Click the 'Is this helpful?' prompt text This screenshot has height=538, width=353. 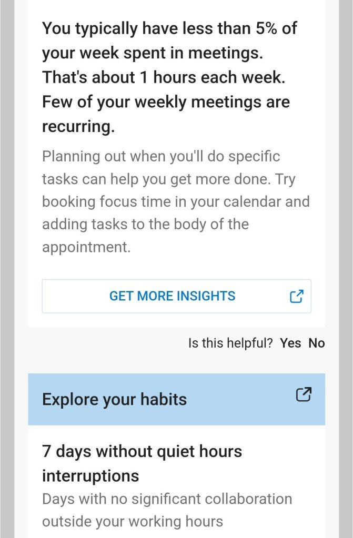pos(230,343)
